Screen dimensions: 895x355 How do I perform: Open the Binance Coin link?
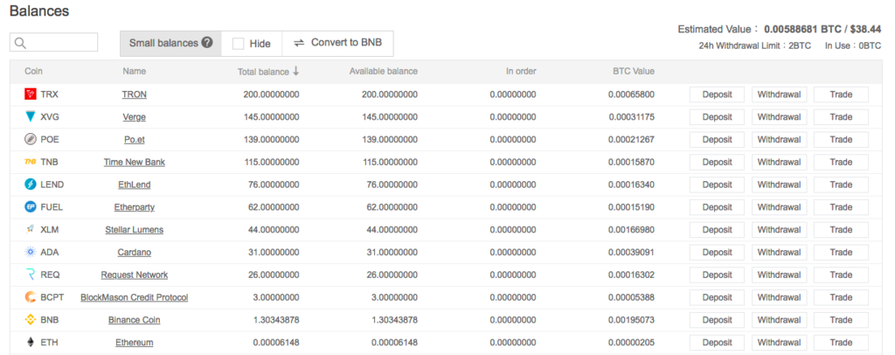pos(134,320)
